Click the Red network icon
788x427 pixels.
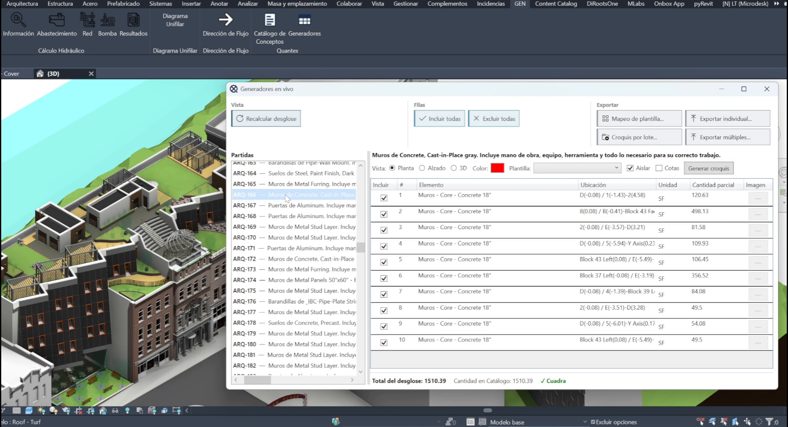87,20
